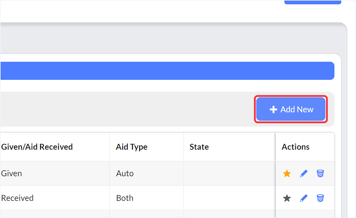Image resolution: width=356 pixels, height=218 pixels.
Task: Sort by the Aid Type column header
Action: [147, 147]
